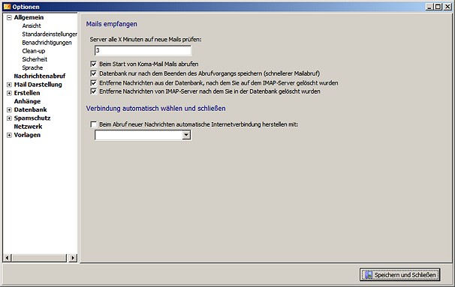Select the Mail Darstellung label
The image size is (455, 287).
(38, 85)
